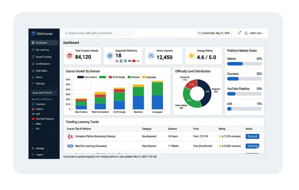Screen dimensions: 299x190
Task: Expand the Admin User menu chevron
Action: pyautogui.click(x=263, y=33)
